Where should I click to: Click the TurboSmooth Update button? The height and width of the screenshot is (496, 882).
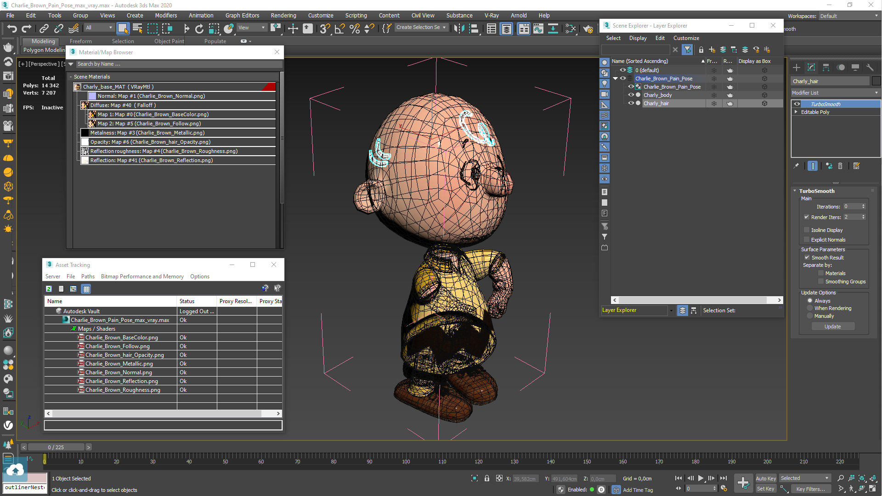pos(833,327)
